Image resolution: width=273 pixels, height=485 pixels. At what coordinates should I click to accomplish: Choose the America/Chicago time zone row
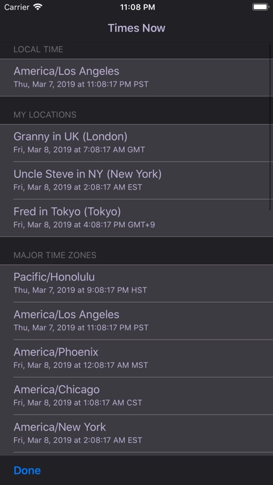coord(136,396)
